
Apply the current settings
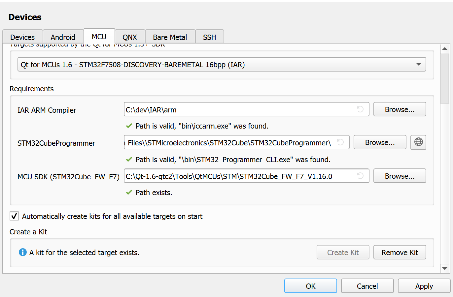click(x=424, y=286)
